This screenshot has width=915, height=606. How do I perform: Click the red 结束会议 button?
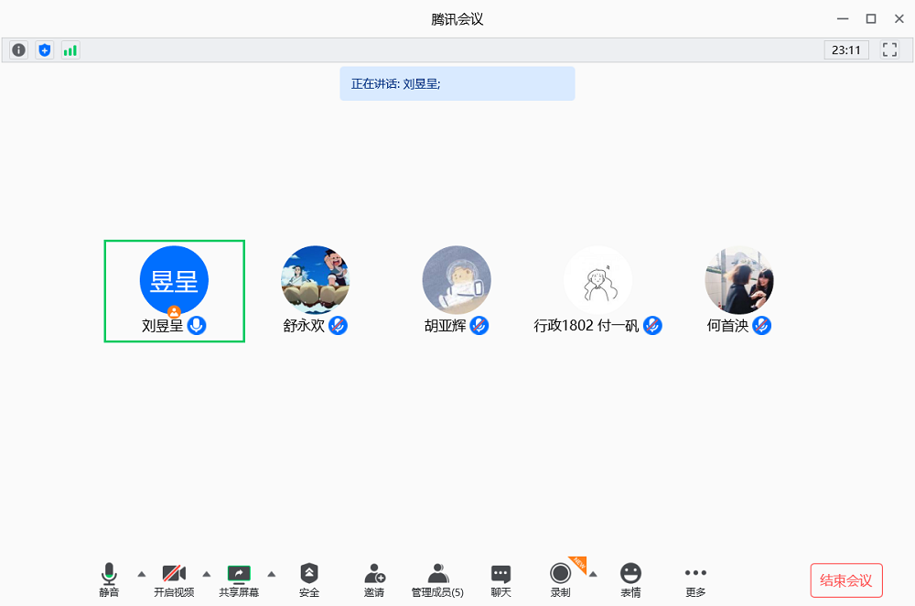click(x=846, y=580)
